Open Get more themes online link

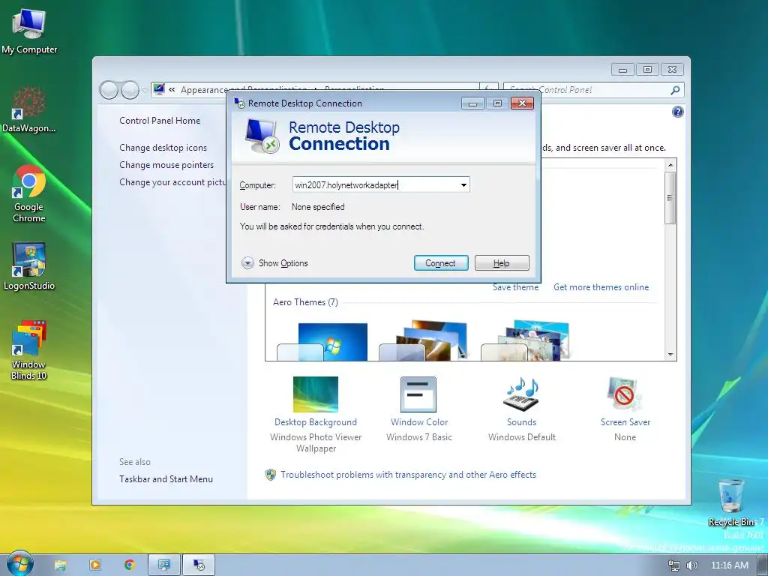[601, 287]
